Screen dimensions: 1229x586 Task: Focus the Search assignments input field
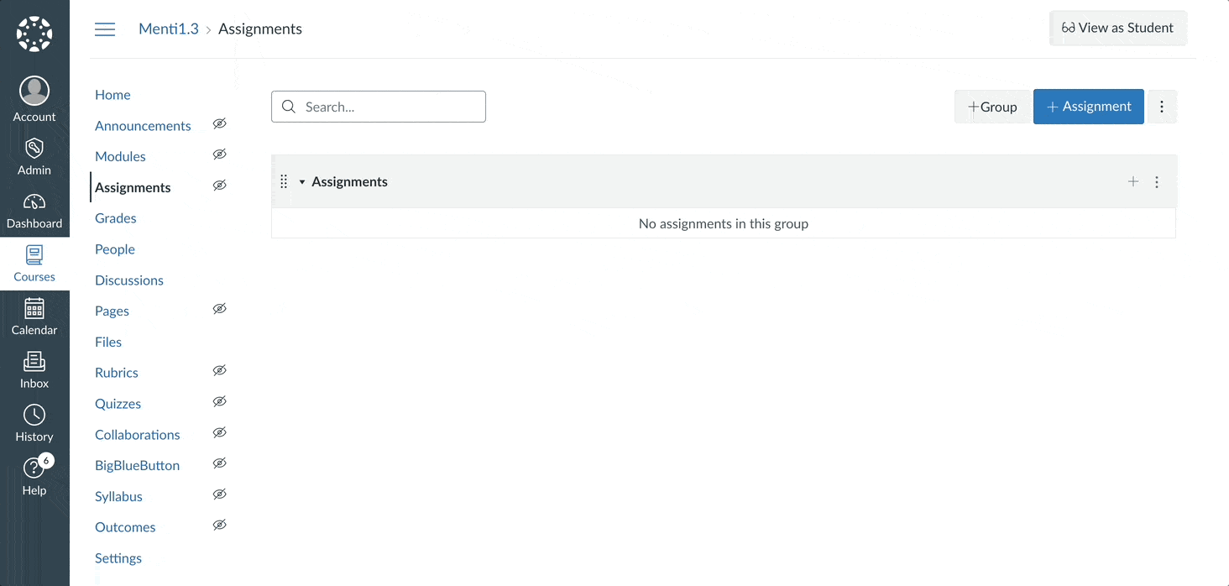click(x=379, y=107)
